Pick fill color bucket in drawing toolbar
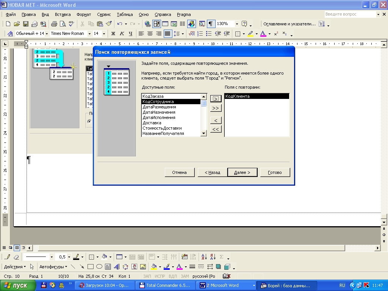Screen dimensions: 388x291 (154, 266)
